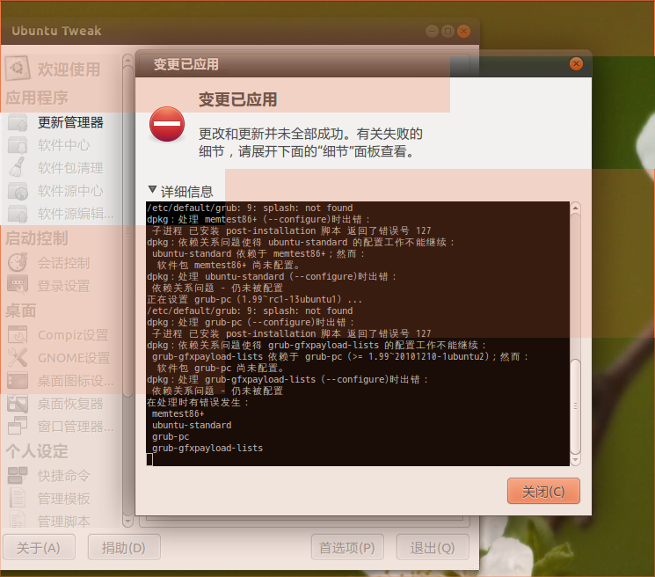The width and height of the screenshot is (655, 577).
Task: Close the Ubuntu Tweak window
Action: 463,31
